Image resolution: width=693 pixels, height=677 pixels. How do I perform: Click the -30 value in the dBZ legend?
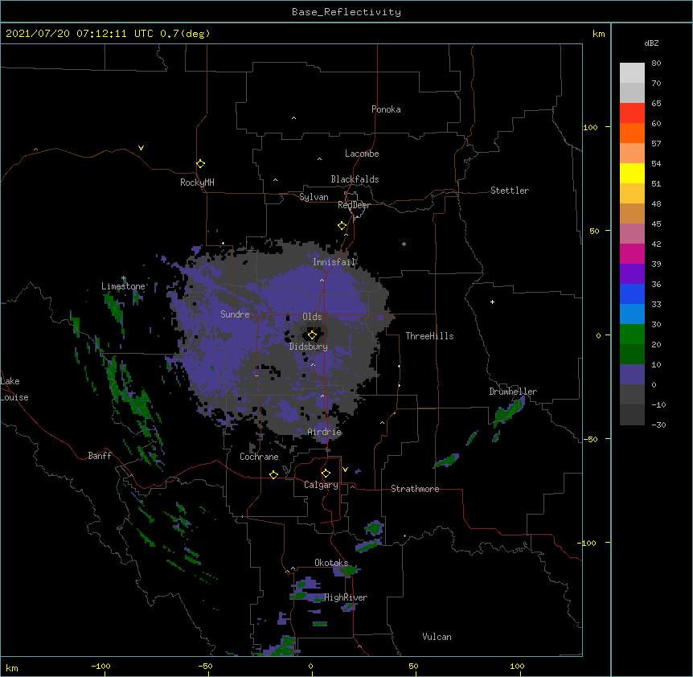[658, 425]
